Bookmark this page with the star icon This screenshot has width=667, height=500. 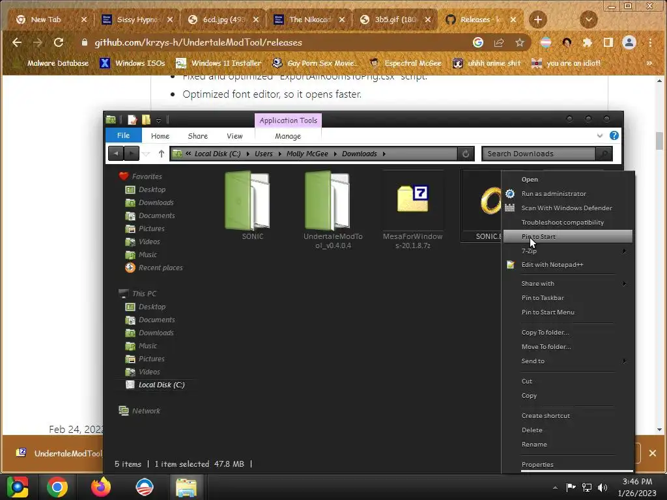[519, 42]
